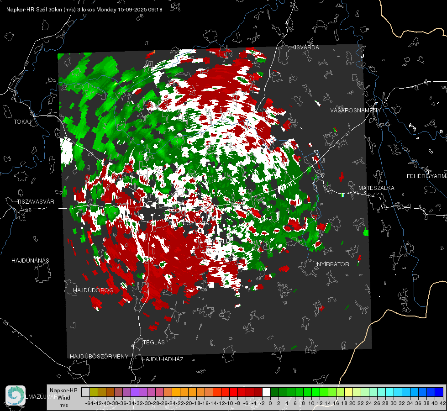447x411 pixels.
Task: Pick the dark green swatch between 0 and 2
Action: point(274,392)
